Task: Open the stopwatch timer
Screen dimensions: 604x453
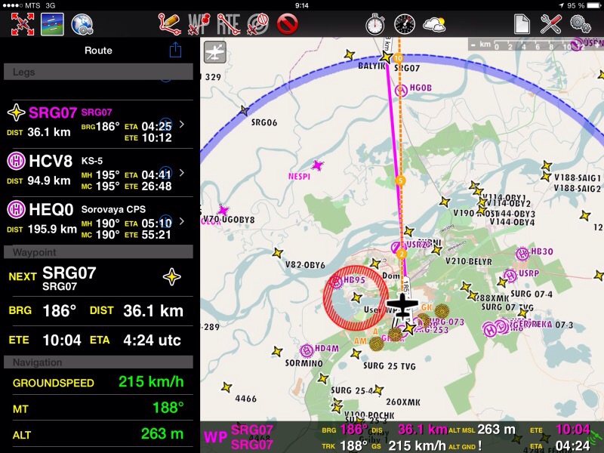Action: coord(375,24)
